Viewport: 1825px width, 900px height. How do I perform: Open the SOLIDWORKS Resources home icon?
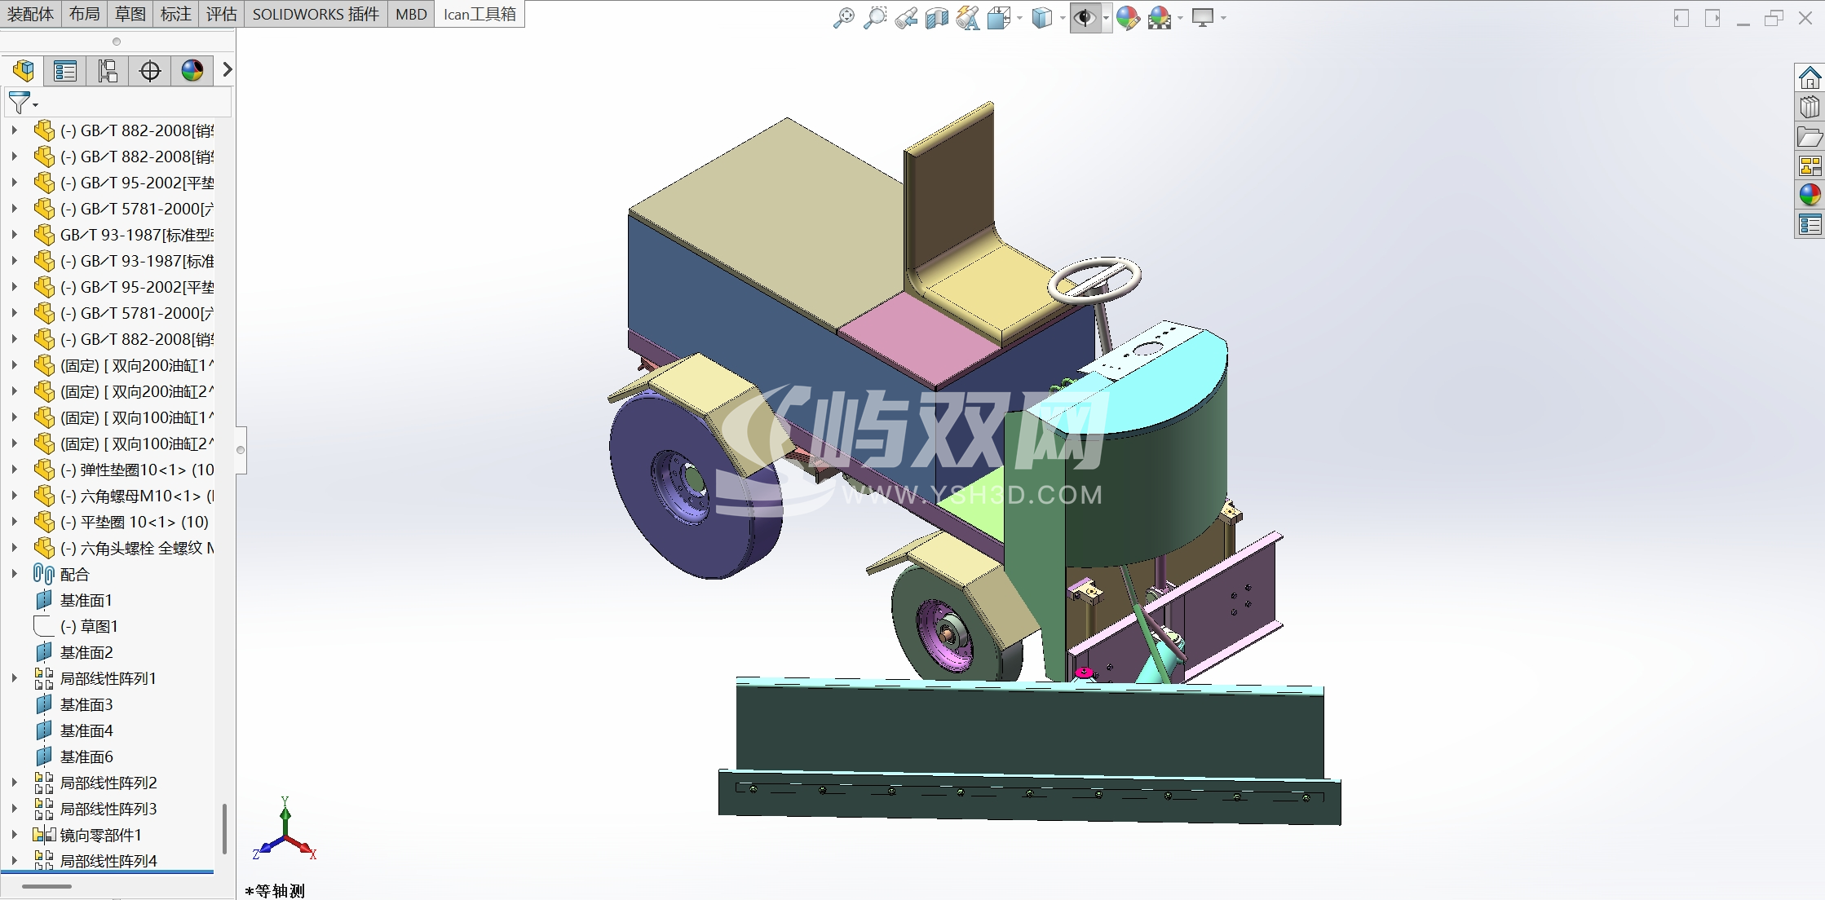tap(1810, 78)
